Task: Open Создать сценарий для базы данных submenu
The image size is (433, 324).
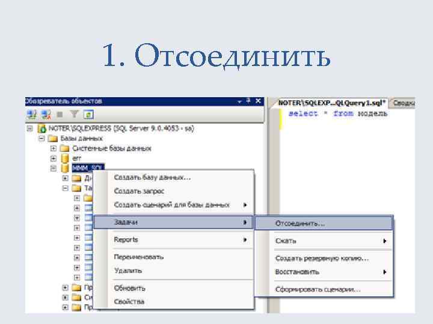Action: coord(173,205)
